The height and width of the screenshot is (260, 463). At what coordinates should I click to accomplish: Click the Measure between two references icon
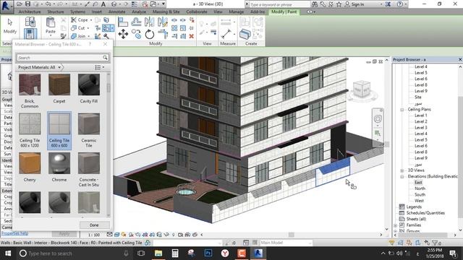[x=226, y=34]
